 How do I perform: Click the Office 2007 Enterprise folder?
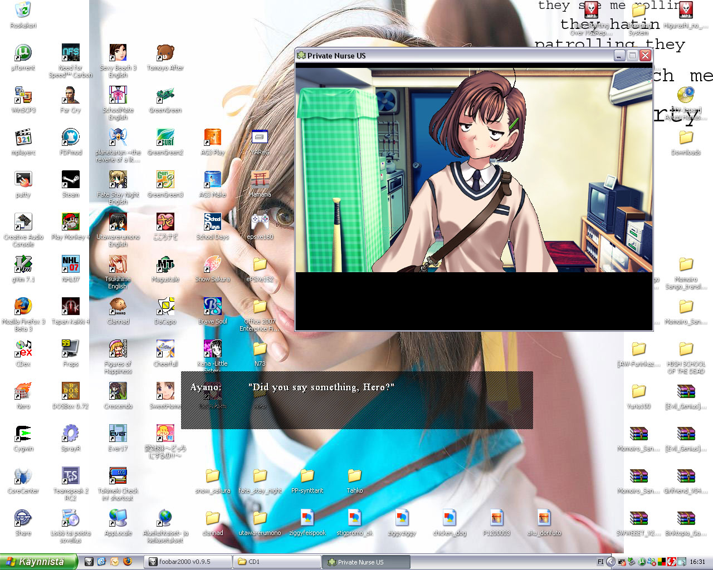tap(260, 307)
